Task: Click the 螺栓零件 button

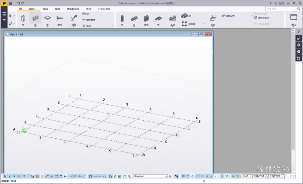Action: (x=89, y=20)
